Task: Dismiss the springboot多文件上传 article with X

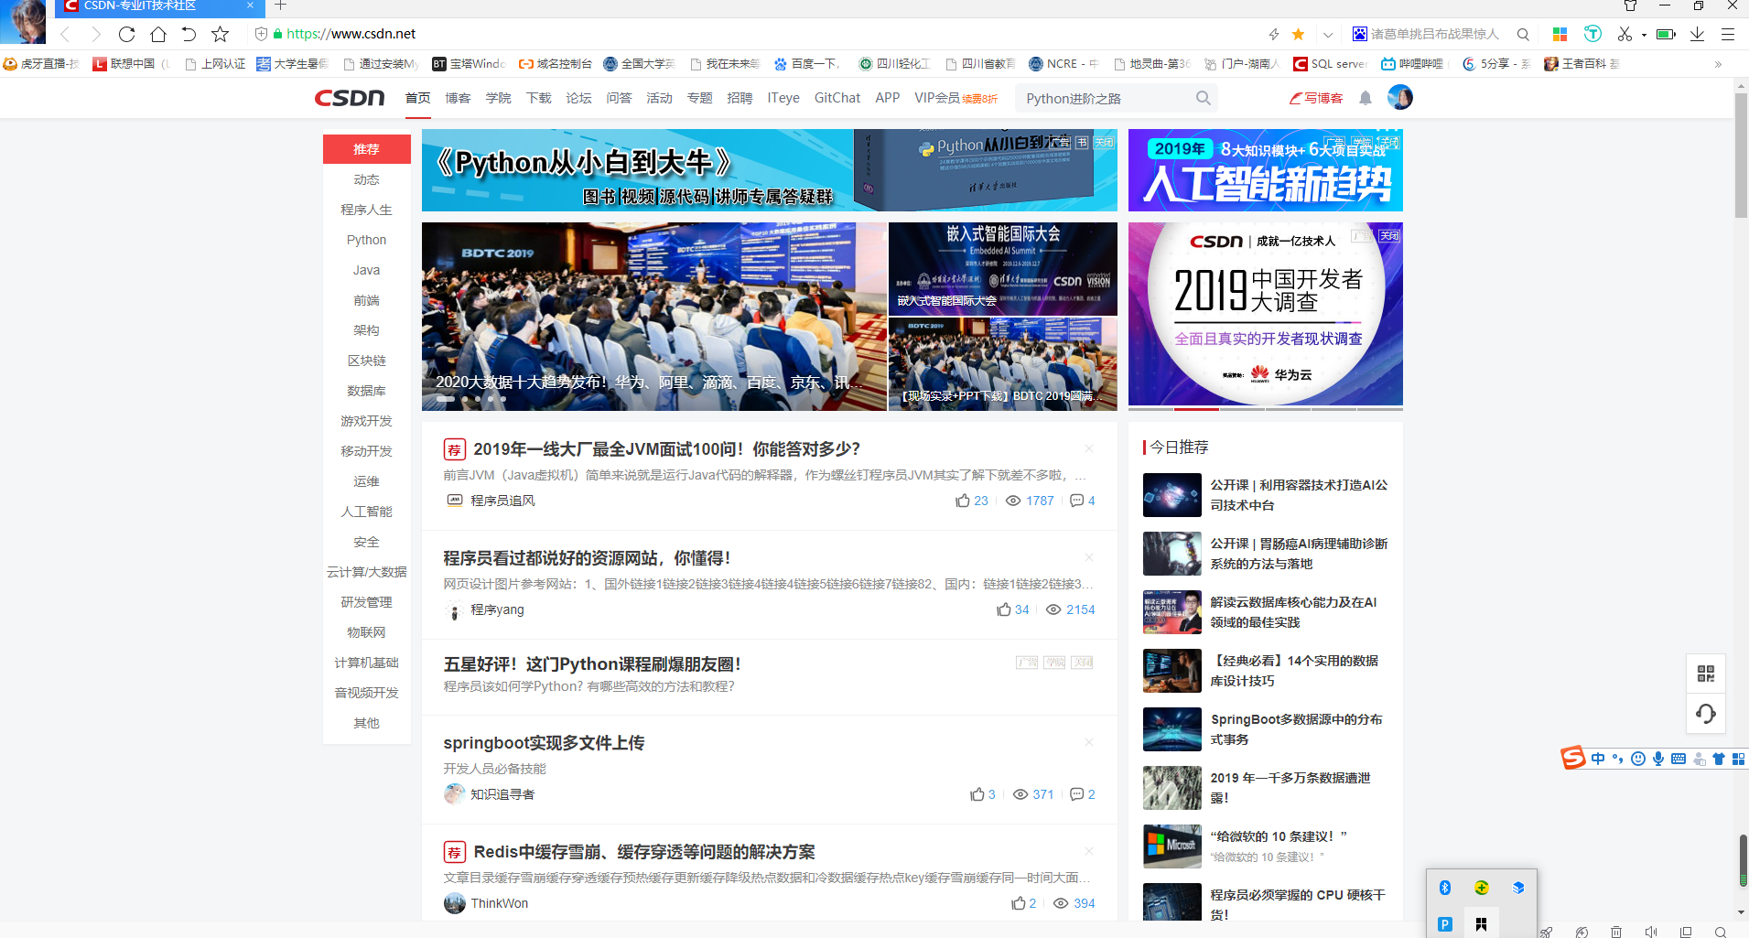Action: click(x=1089, y=742)
